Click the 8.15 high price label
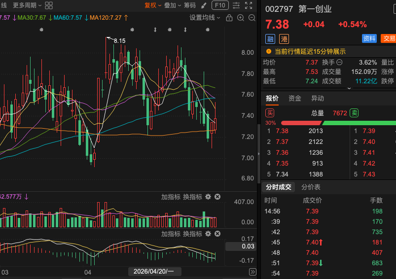Screen dimensions: 396x279 [x=119, y=40]
